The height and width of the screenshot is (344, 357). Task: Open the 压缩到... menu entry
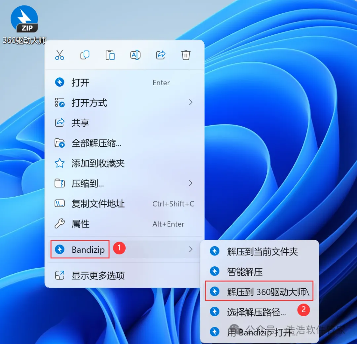coord(124,183)
